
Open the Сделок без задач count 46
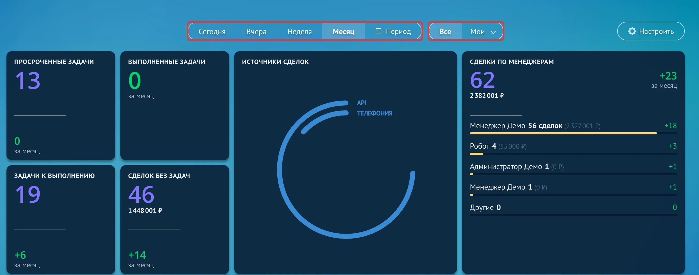tap(141, 194)
